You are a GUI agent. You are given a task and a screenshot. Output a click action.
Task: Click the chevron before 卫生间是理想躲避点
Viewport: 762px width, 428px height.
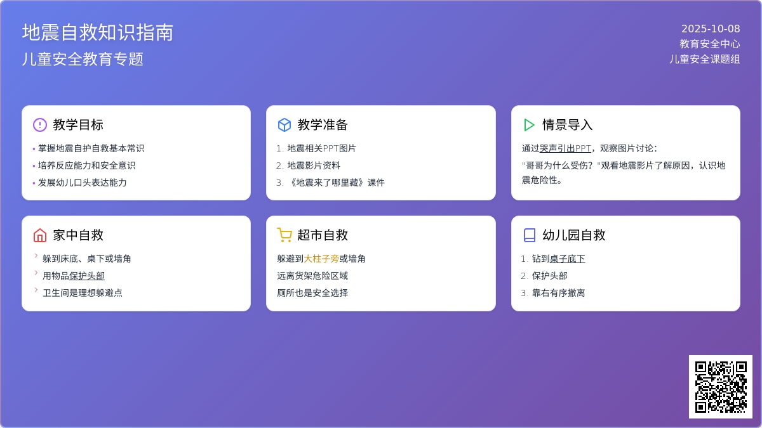coord(36,290)
